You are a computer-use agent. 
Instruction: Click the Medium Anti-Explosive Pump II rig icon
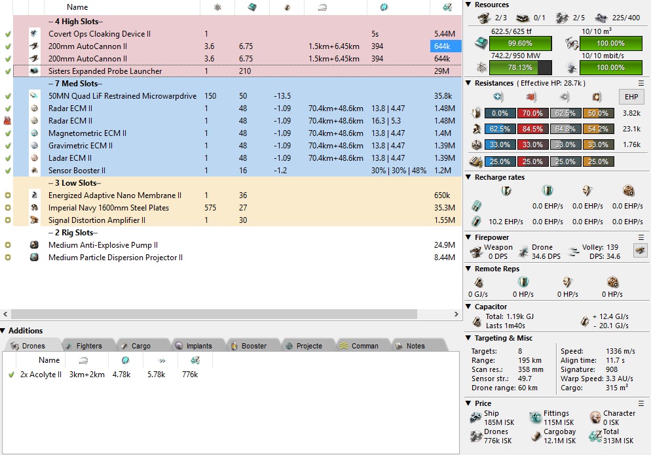pos(34,245)
